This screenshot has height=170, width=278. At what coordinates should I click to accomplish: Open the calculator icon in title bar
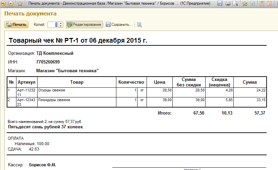pos(262,3)
